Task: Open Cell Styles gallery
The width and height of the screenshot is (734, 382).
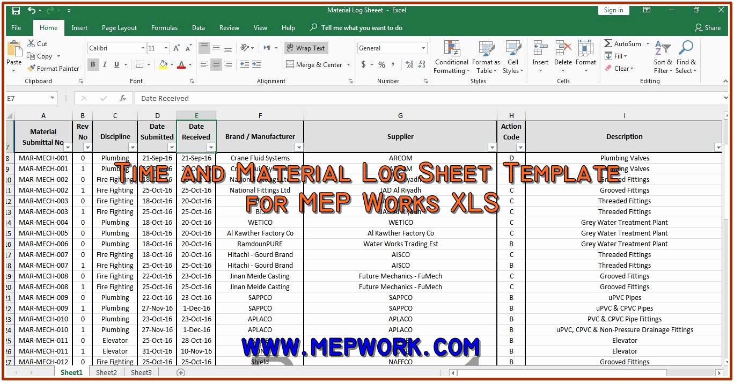Action: tap(513, 57)
